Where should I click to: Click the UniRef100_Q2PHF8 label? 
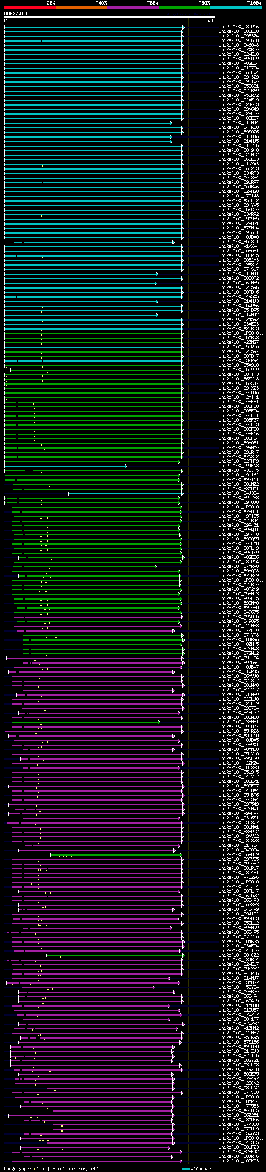click(239, 626)
